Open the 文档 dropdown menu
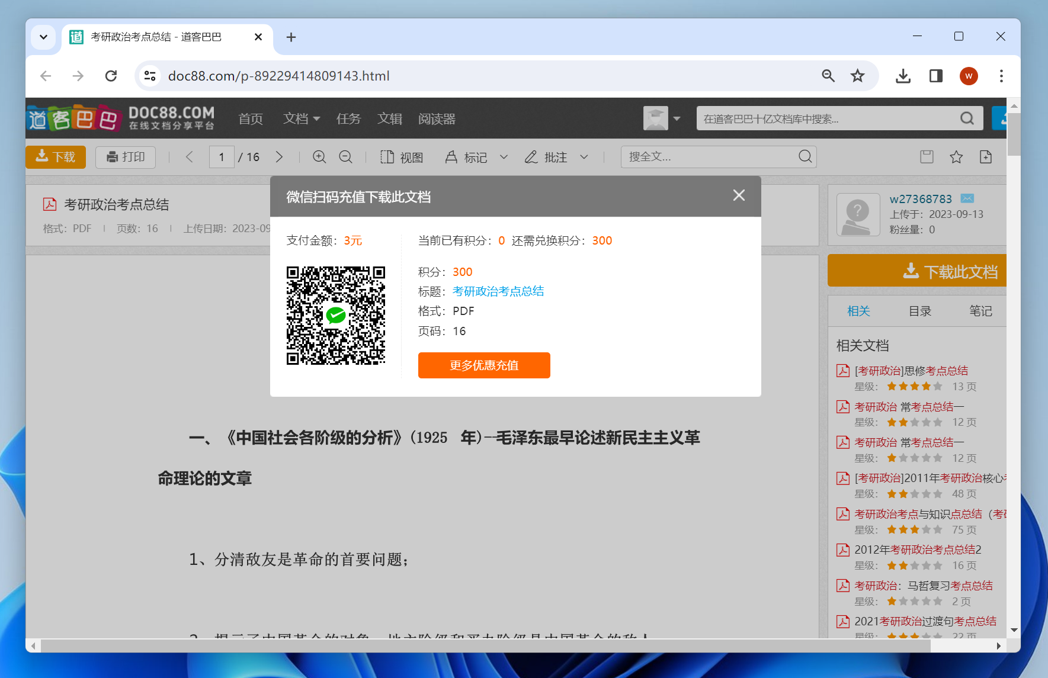This screenshot has height=678, width=1048. (302, 118)
